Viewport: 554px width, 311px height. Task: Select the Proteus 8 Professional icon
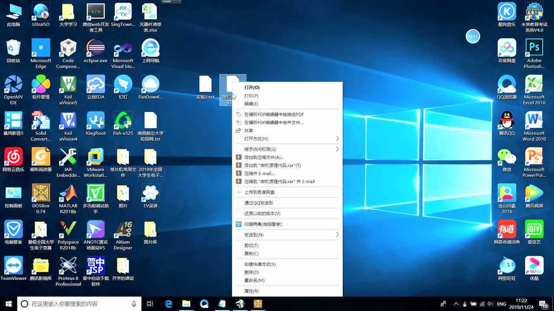68,266
